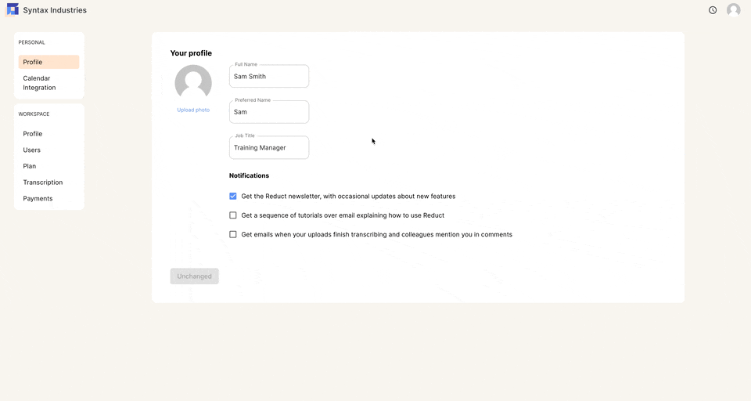Viewport: 751px width, 401px height.
Task: Click the Syntax Industries logo icon
Action: point(13,9)
